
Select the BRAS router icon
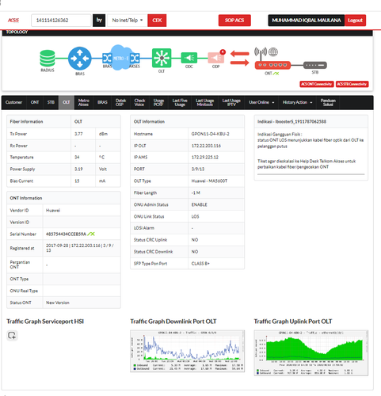[x=80, y=59]
